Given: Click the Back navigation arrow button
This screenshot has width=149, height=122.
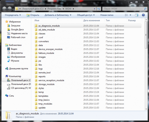Looking at the screenshot, I should pyautogui.click(x=4, y=9).
